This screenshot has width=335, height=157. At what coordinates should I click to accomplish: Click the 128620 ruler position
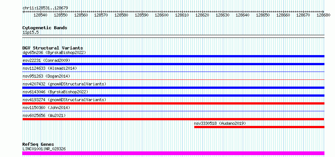[203, 15]
